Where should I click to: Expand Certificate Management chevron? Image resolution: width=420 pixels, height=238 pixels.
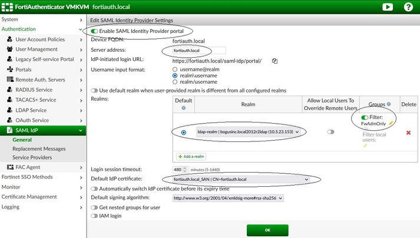[81, 197]
